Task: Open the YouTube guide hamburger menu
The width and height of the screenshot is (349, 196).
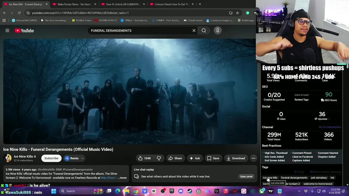Action: [7, 30]
